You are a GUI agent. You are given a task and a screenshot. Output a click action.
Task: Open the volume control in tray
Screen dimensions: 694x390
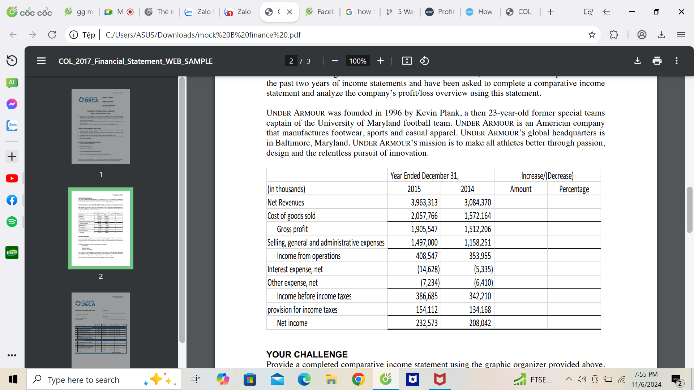(x=582, y=379)
